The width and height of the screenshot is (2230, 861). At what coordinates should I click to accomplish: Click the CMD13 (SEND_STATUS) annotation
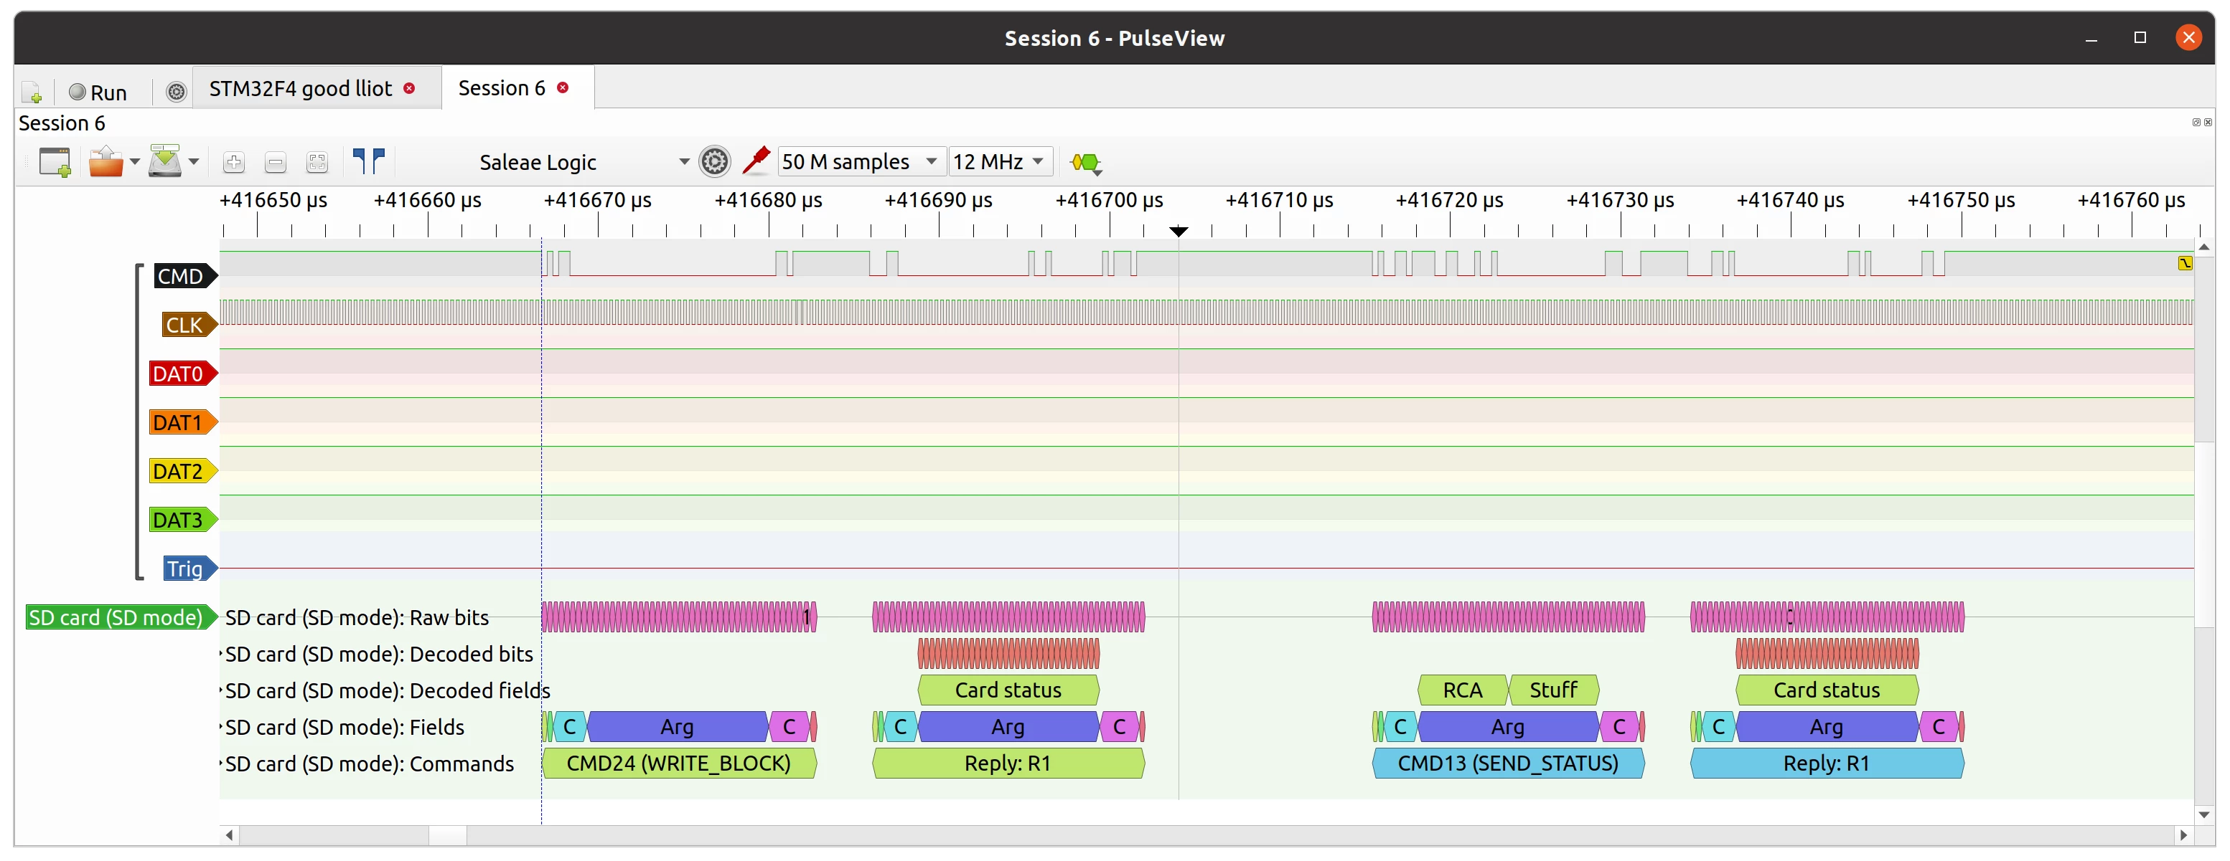click(1508, 764)
